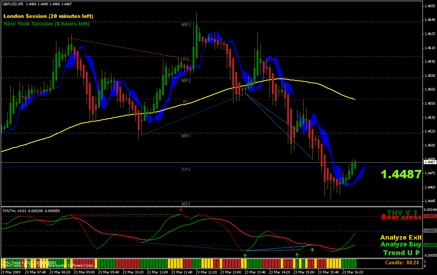Image resolution: width=437 pixels, height=275 pixels.
Task: Click the gray 0.0000 level tag
Action: (x=430, y=231)
